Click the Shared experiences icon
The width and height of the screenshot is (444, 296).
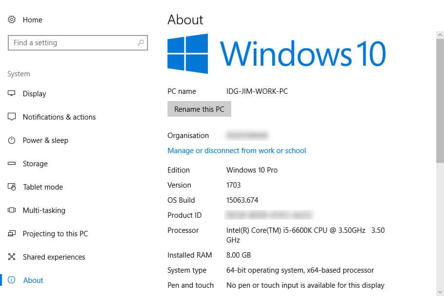(x=12, y=257)
